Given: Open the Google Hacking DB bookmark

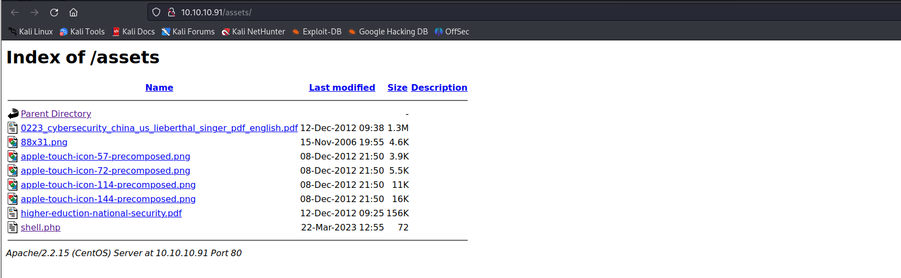Looking at the screenshot, I should pyautogui.click(x=388, y=32).
